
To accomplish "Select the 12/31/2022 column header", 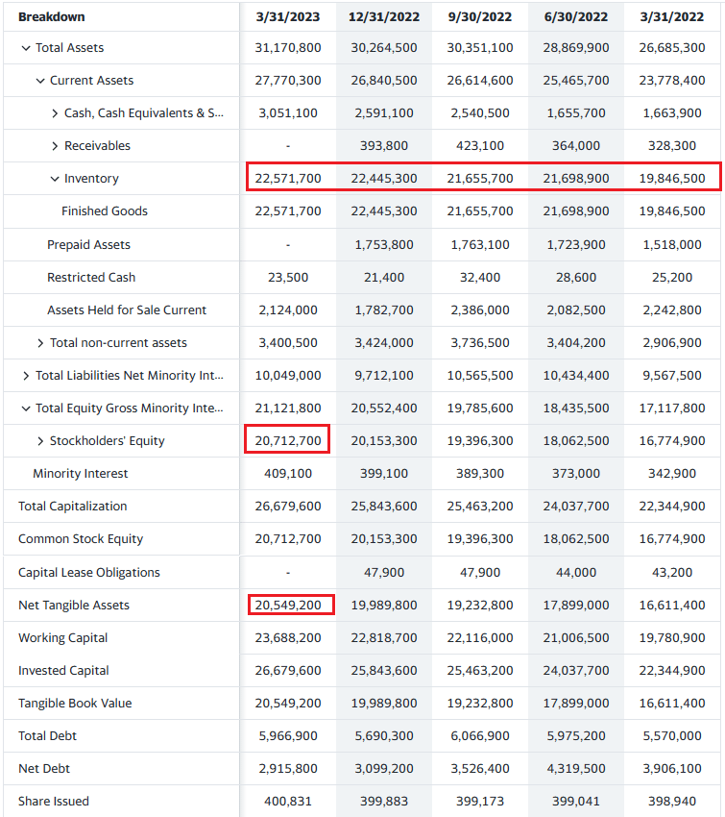I will pos(384,16).
